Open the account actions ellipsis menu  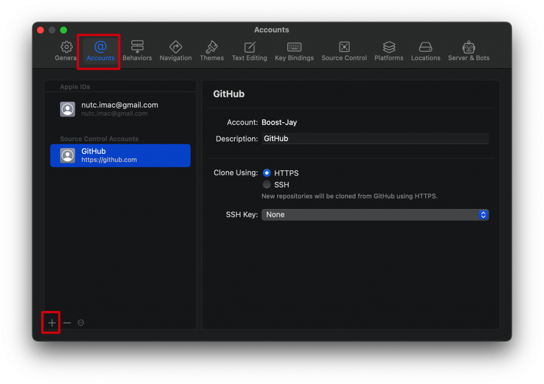[81, 323]
